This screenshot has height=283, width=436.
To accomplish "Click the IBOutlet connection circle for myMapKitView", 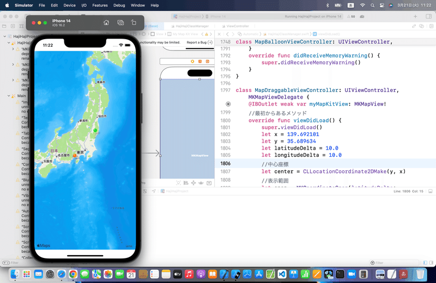I will click(x=228, y=104).
